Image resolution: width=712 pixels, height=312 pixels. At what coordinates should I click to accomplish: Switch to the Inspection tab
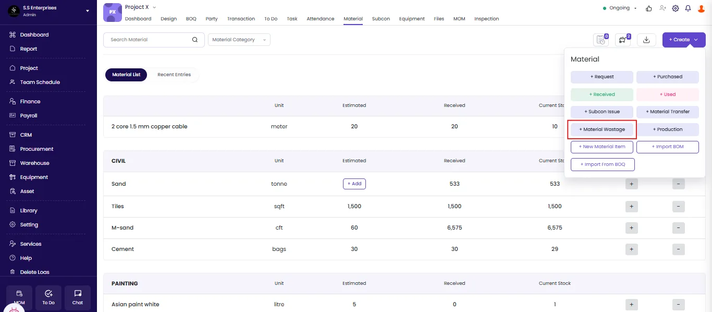[487, 19]
